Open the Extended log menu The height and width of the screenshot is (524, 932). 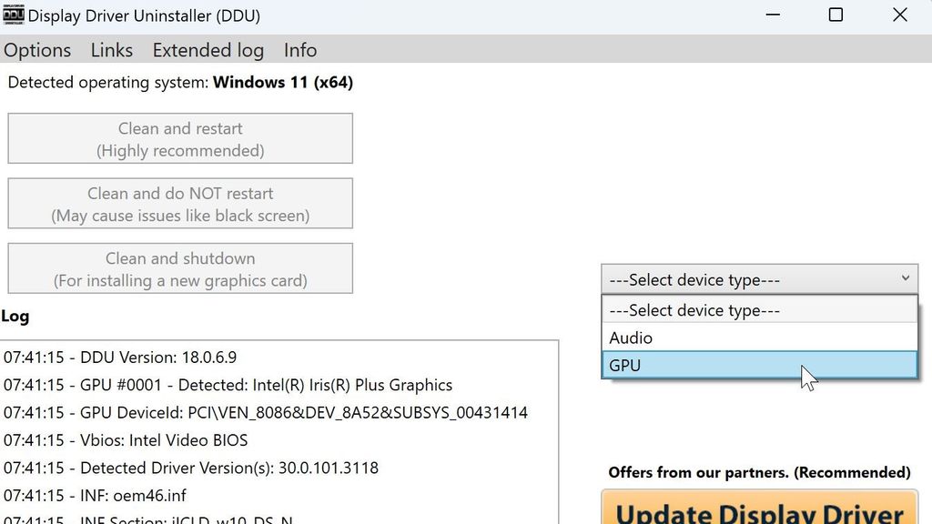click(x=208, y=50)
